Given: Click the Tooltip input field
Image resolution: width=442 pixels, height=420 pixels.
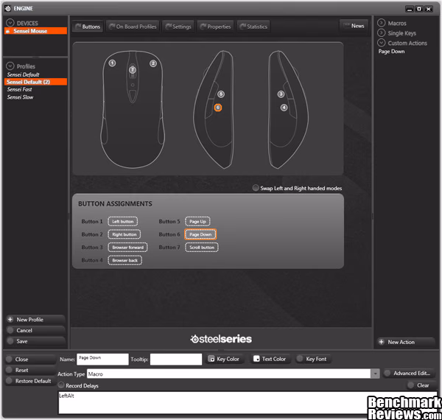Looking at the screenshot, I should tap(176, 359).
